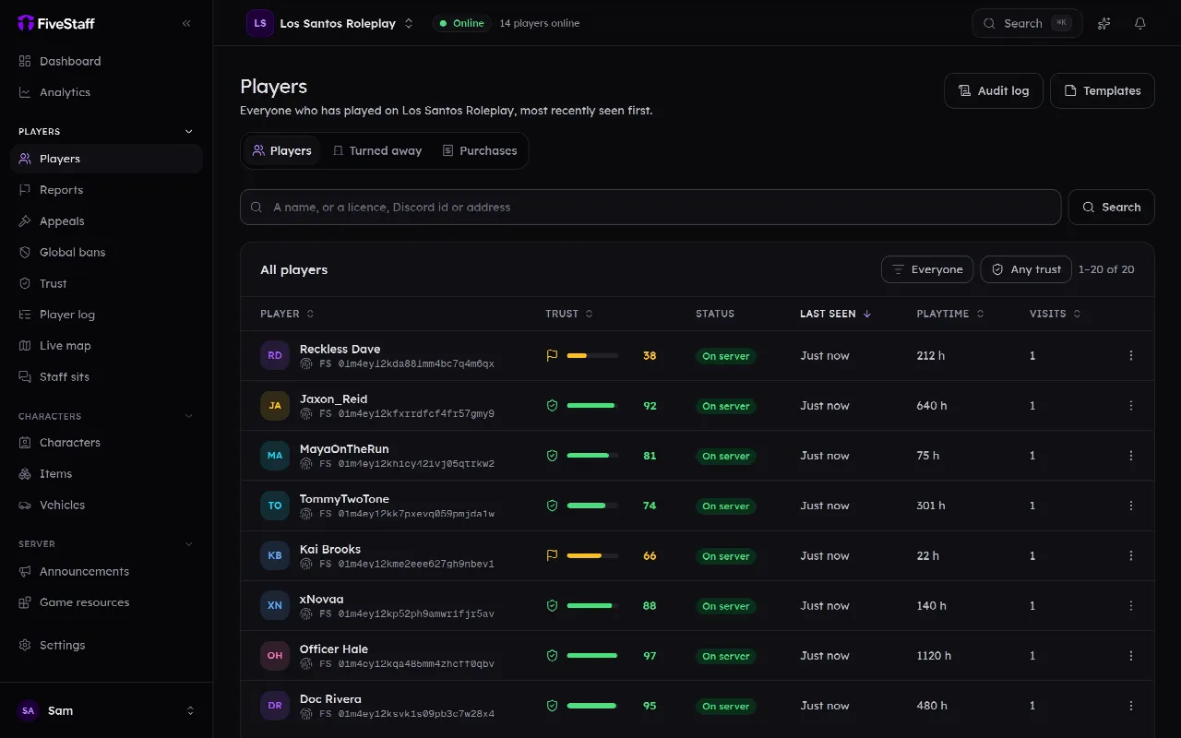This screenshot has height=738, width=1181.
Task: Sort the table by Visits column
Action: tap(1056, 314)
